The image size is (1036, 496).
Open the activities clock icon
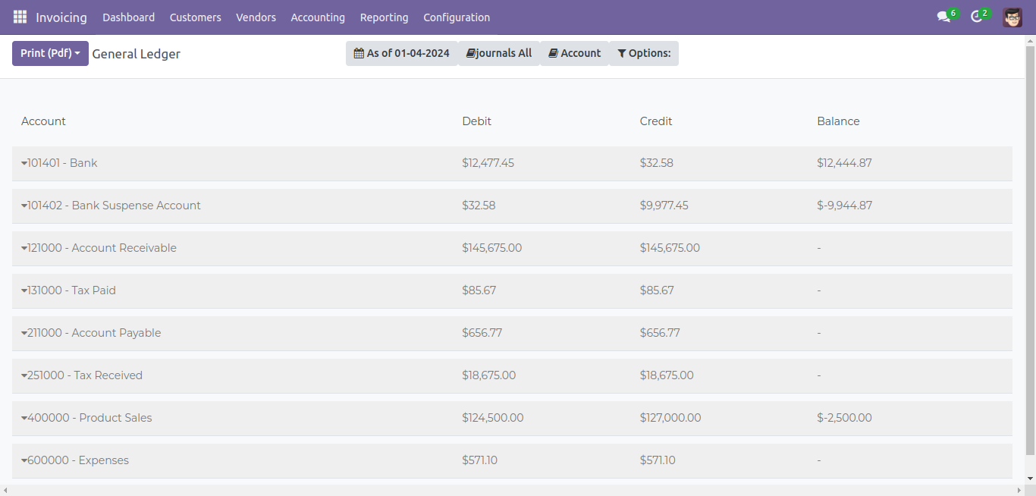tap(977, 17)
